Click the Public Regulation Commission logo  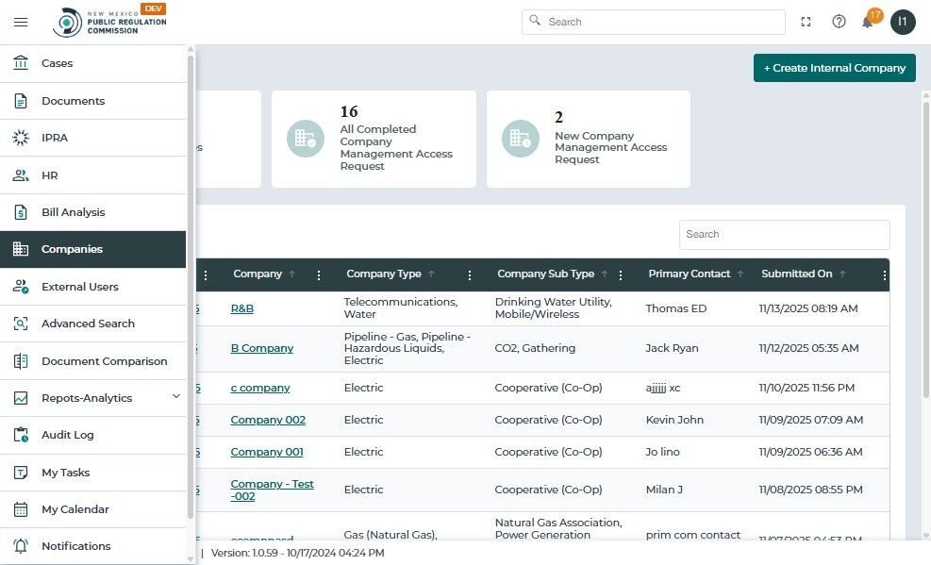coord(109,22)
